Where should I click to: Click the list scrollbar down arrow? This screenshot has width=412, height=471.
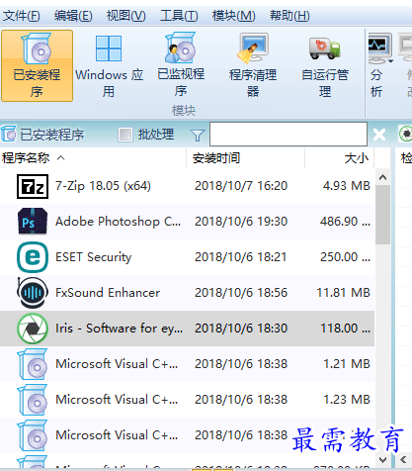pos(382,459)
